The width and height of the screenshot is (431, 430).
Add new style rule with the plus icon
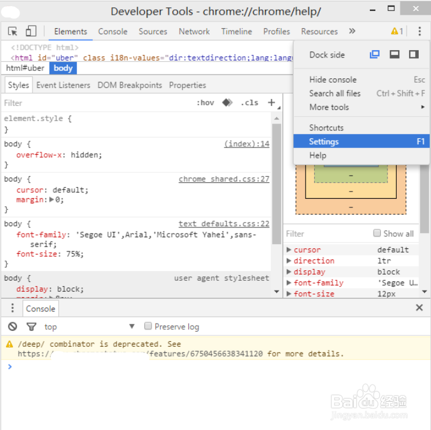(x=271, y=103)
